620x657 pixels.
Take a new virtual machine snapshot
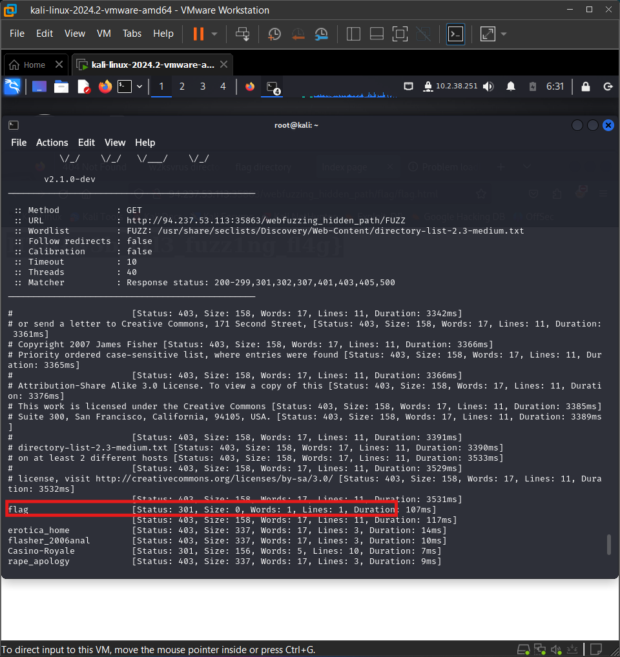click(x=274, y=34)
